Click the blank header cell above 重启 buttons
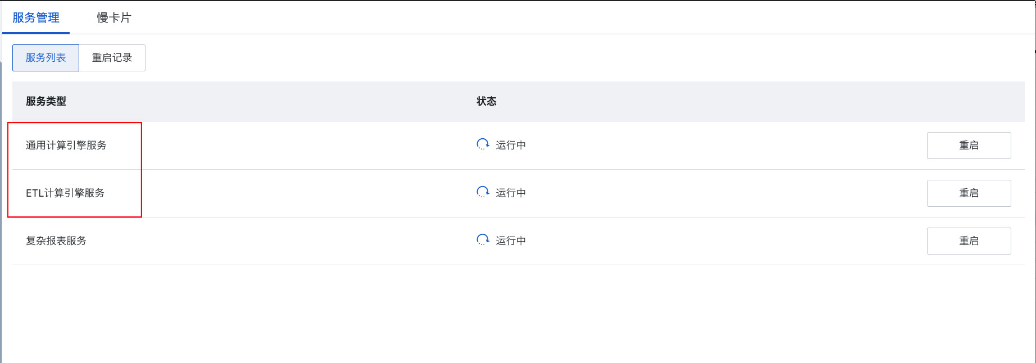This screenshot has height=363, width=1036. (969, 102)
